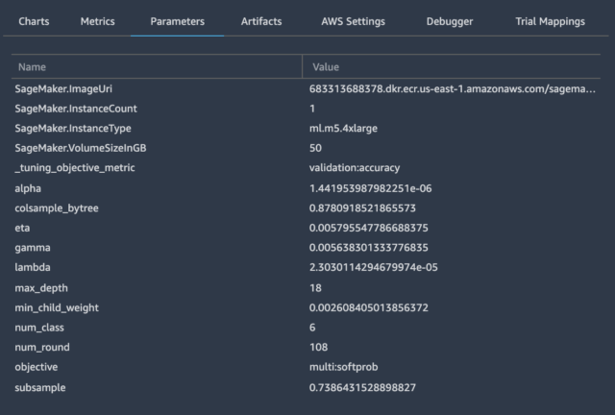The image size is (615, 415).
Task: Click the lambda value 2.3030114294679974e-05
Action: 374,267
